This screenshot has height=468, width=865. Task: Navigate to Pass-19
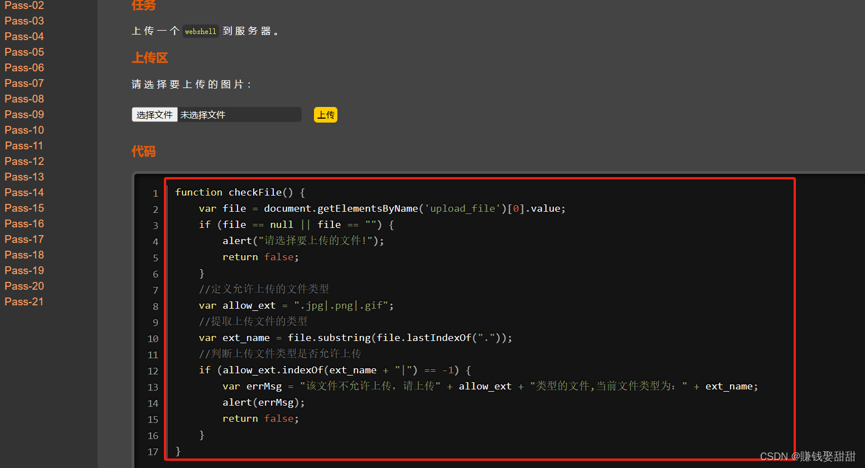(25, 270)
